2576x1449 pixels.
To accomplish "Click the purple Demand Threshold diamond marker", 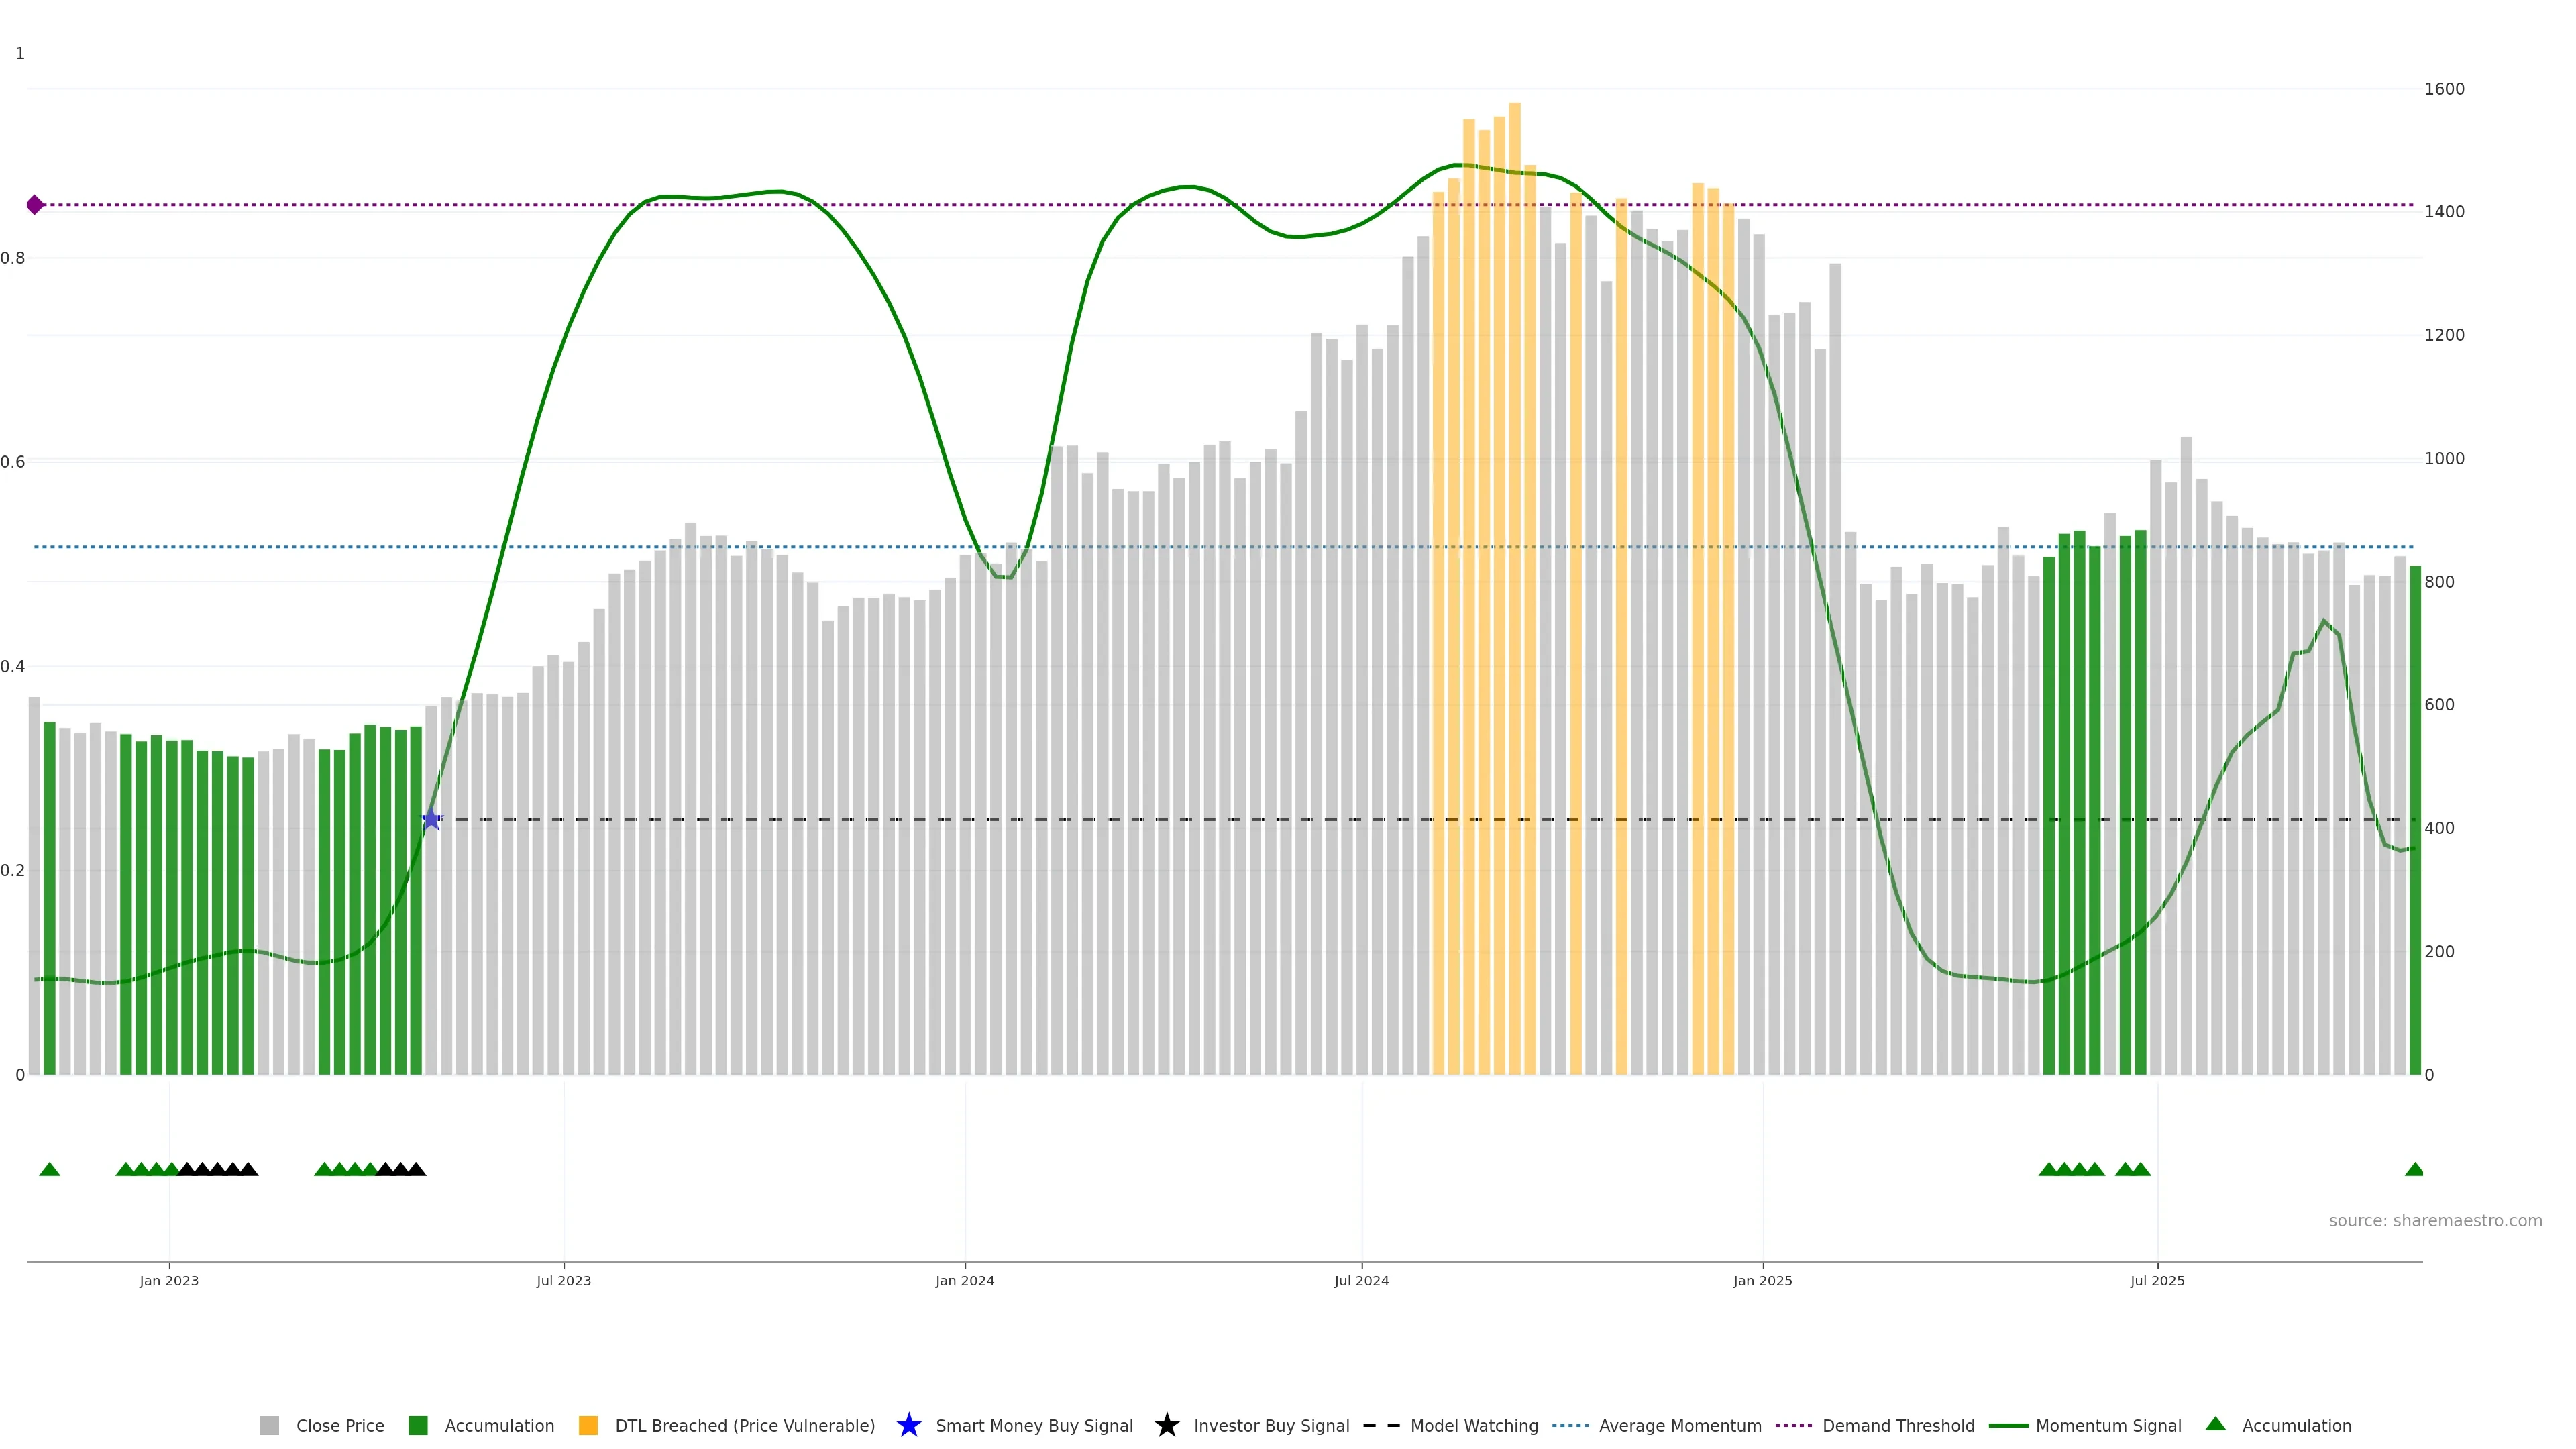I will tap(35, 205).
